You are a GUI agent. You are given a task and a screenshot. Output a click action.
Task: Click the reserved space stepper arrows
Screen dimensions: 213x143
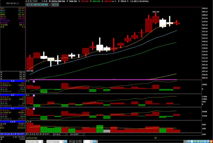pyautogui.click(x=91, y=142)
